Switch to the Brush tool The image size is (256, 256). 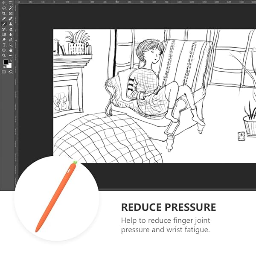4,24
